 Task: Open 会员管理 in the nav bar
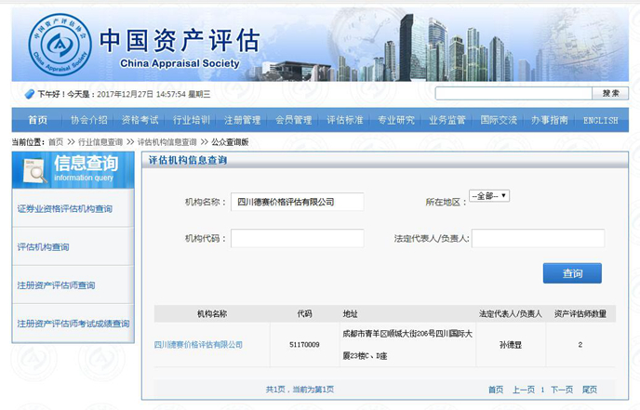[294, 120]
